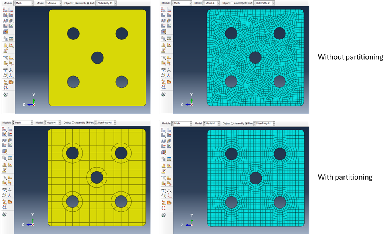Click Mesh Part tool in top-left window
This screenshot has height=234, width=388.
point(5,15)
